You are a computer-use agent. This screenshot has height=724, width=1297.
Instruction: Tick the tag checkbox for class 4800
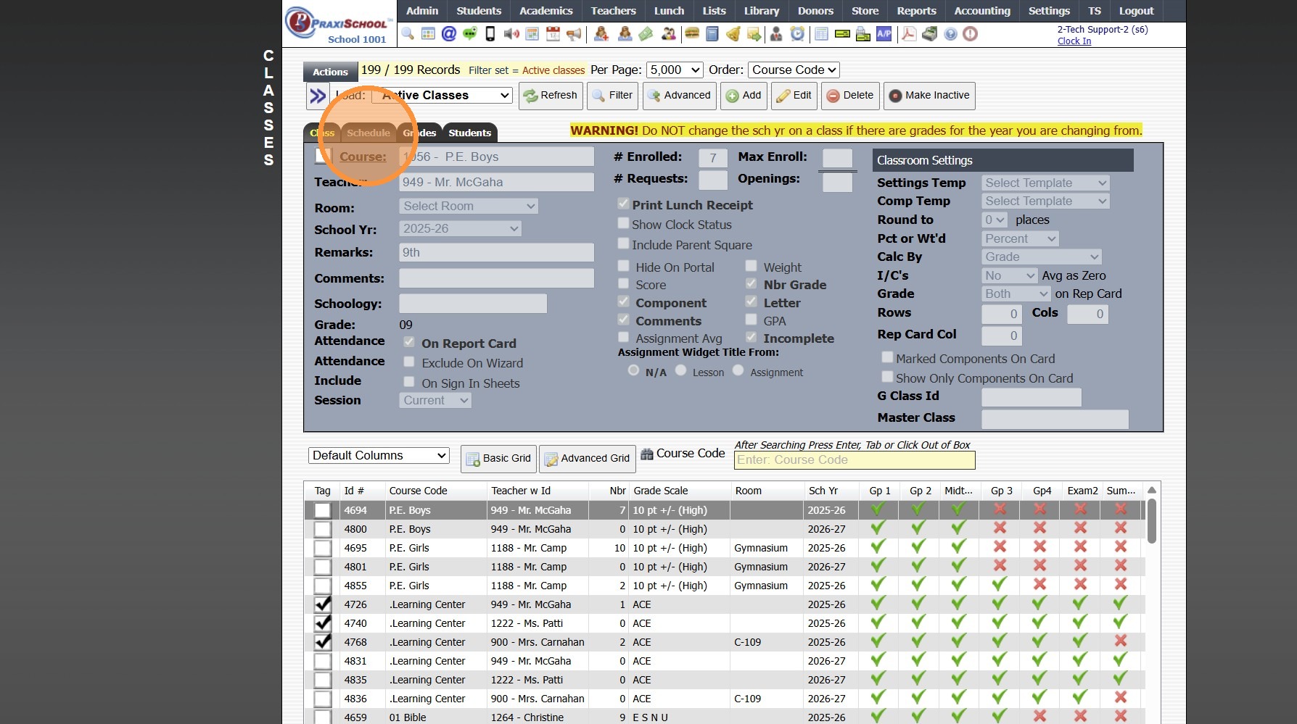[x=323, y=529]
